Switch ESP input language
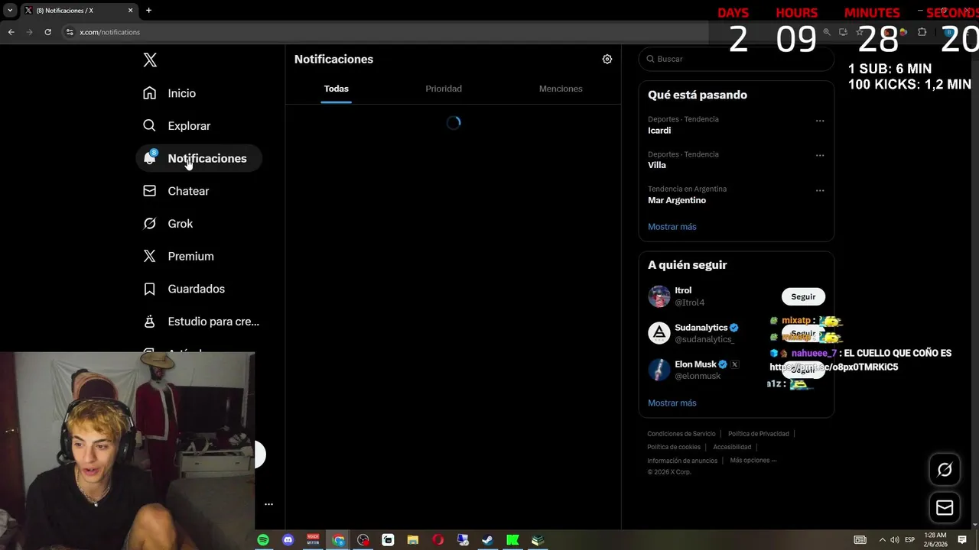 point(910,540)
